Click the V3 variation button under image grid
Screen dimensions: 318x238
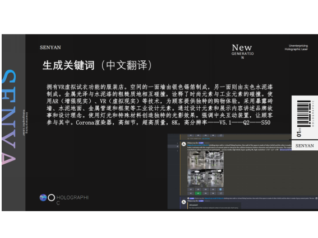click(x=206, y=193)
